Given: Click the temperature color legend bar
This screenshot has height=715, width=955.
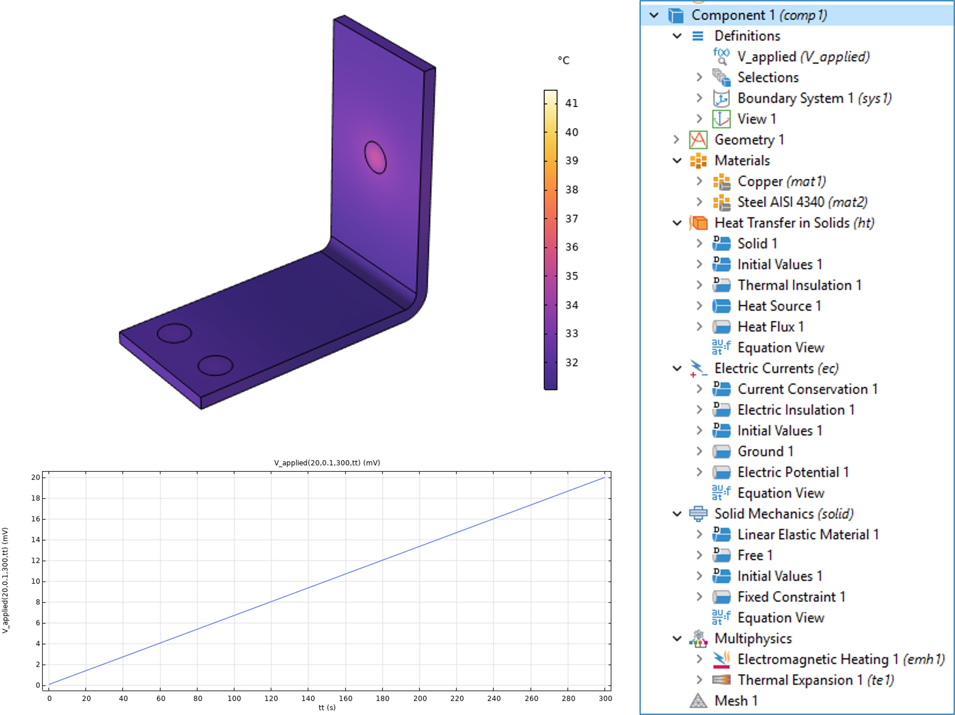Looking at the screenshot, I should coord(550,240).
